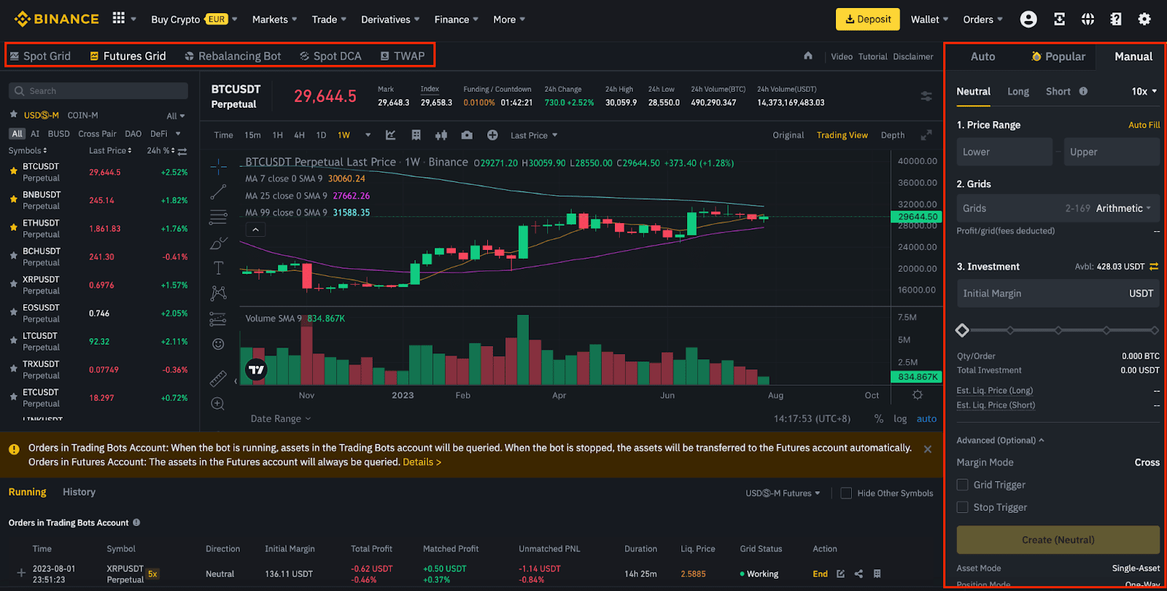The height and width of the screenshot is (591, 1167).
Task: Open the History tab
Action: (79, 493)
